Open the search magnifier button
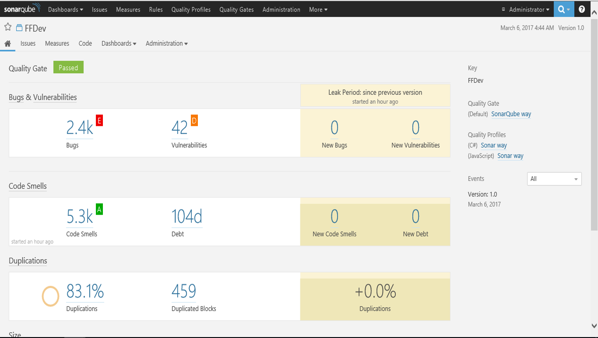The image size is (598, 338). click(x=564, y=9)
